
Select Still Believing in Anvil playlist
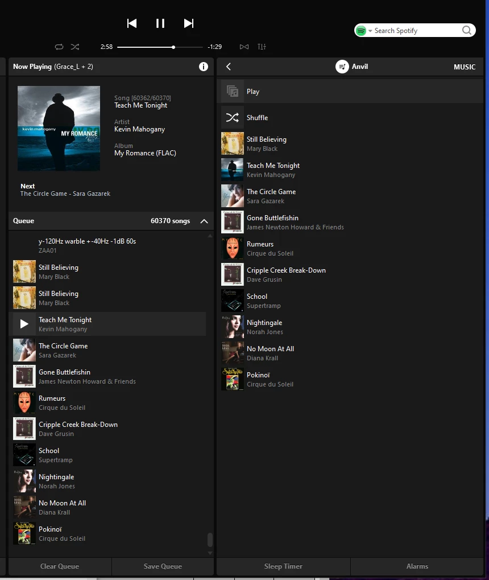[350, 143]
